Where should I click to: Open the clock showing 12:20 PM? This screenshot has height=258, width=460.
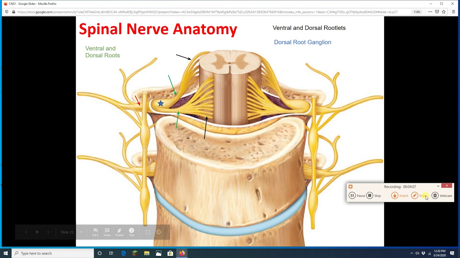click(x=440, y=253)
